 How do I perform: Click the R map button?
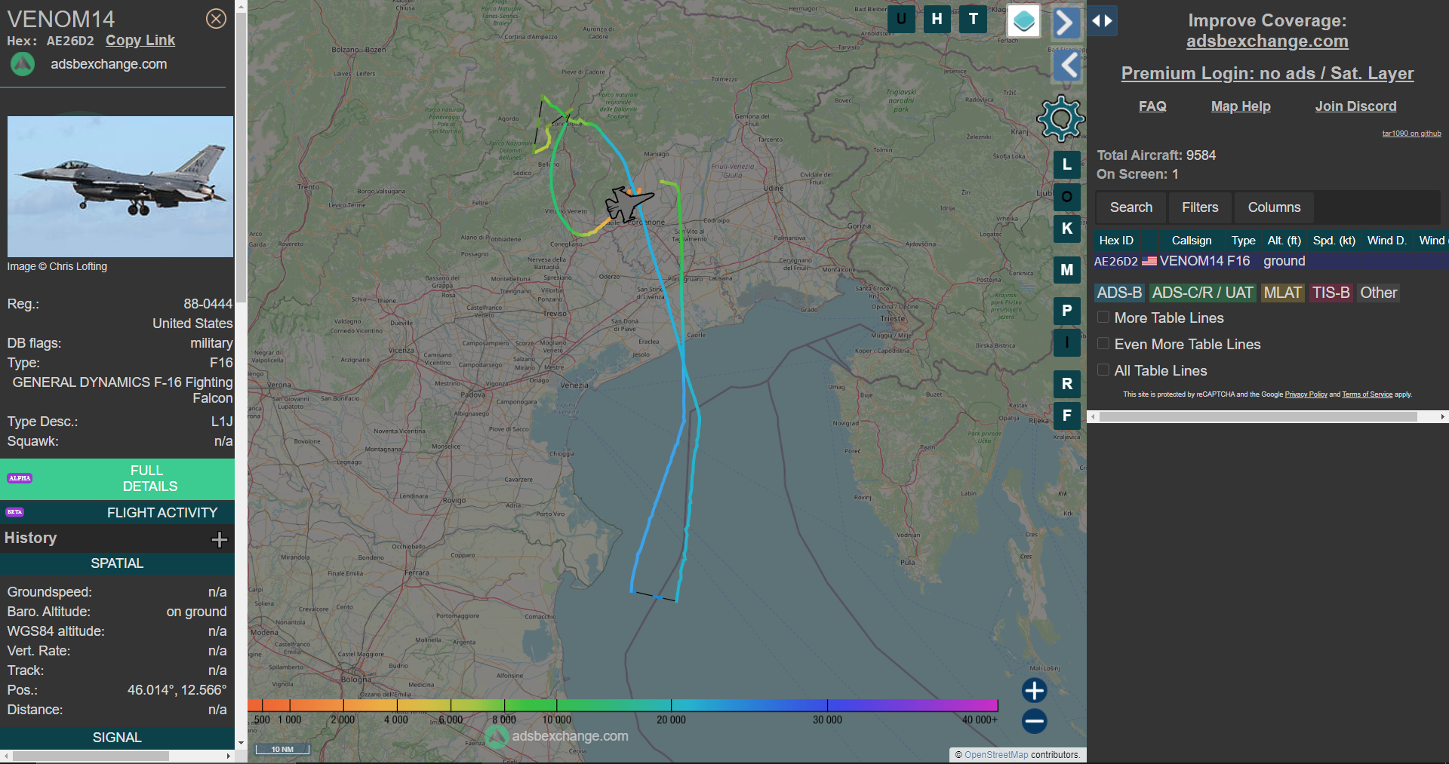[1066, 384]
